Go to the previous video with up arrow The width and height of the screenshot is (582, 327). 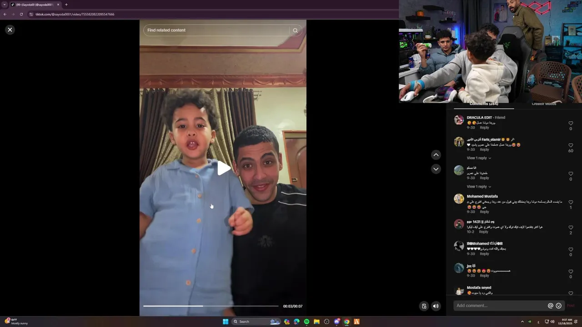436,155
